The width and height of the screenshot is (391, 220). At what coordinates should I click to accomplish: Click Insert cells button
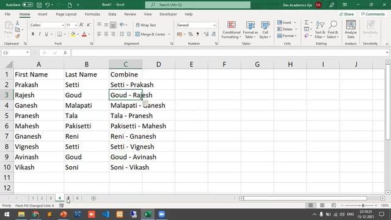click(284, 23)
